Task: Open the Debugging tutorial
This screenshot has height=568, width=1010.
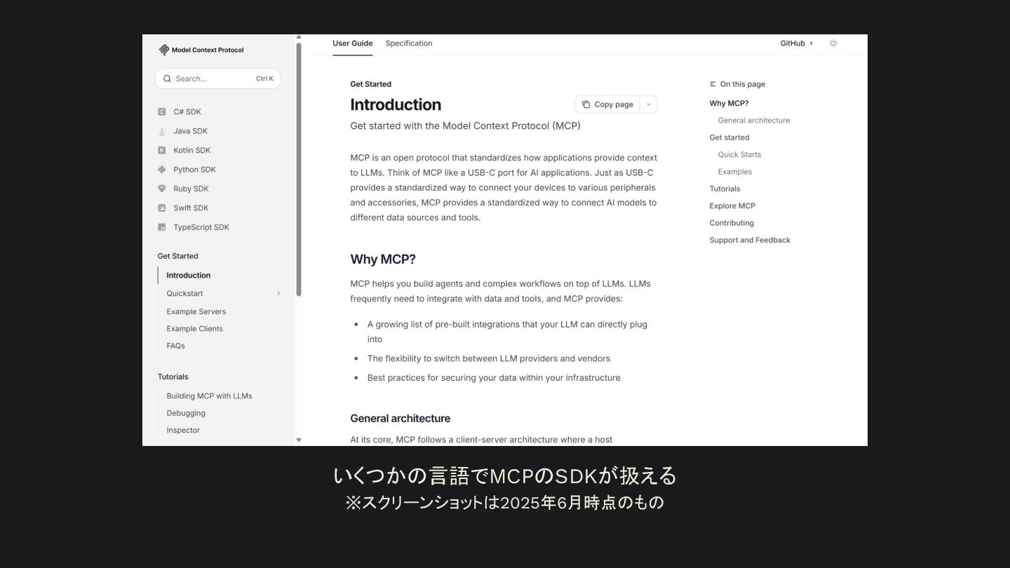Action: click(186, 413)
